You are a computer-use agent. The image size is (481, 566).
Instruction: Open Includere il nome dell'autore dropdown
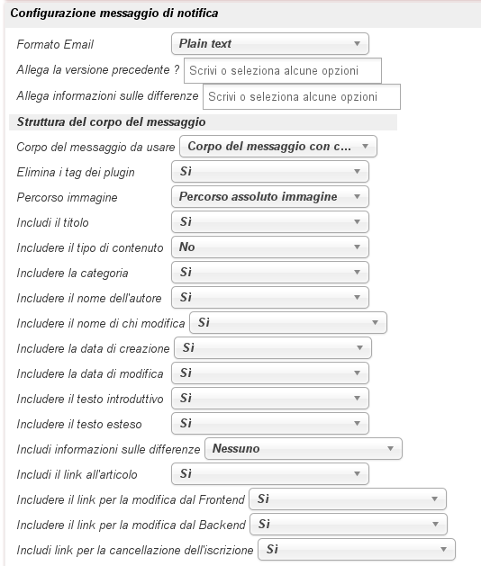[270, 298]
